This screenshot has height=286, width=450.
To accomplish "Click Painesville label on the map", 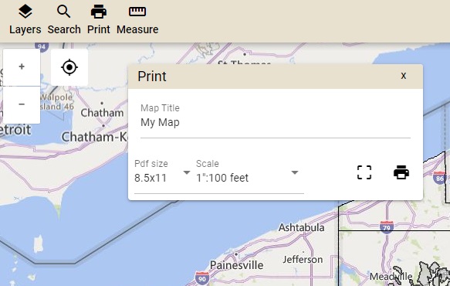I will [236, 265].
